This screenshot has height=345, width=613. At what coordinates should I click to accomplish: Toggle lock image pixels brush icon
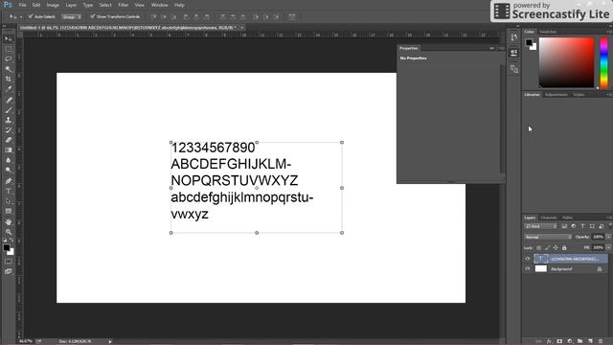(x=547, y=247)
